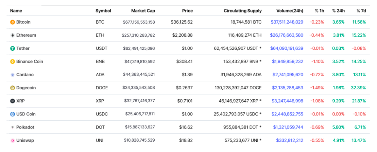
Task: Select the Ethereum name link
Action: [x=26, y=35]
